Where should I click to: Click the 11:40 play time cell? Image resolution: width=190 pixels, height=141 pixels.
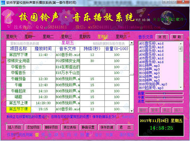pos(43,55)
